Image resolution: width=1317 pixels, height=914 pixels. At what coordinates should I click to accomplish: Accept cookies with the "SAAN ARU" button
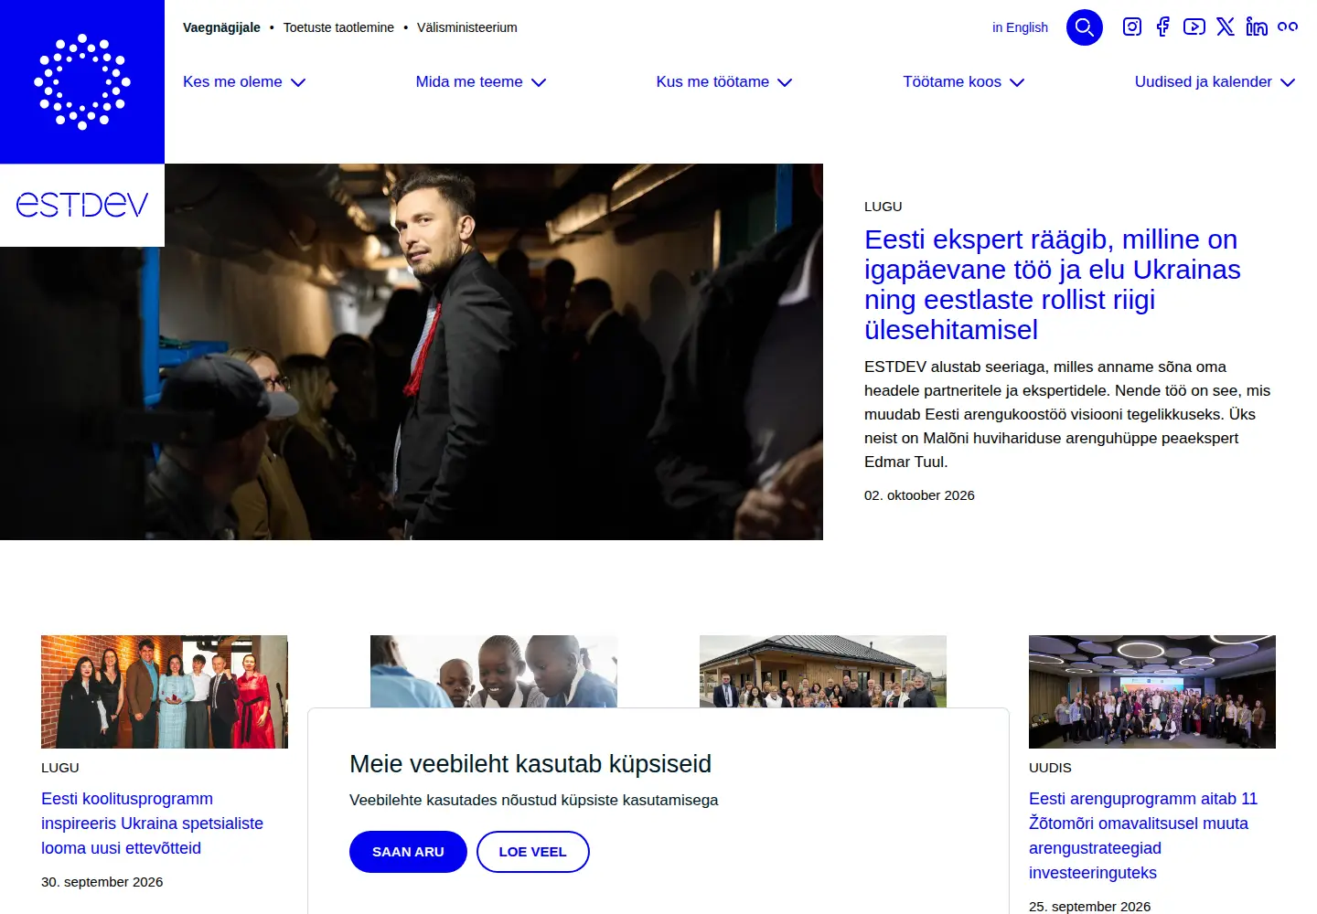point(408,852)
